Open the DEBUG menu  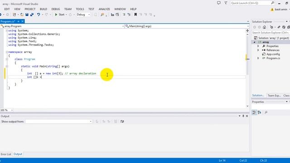coord(55,9)
